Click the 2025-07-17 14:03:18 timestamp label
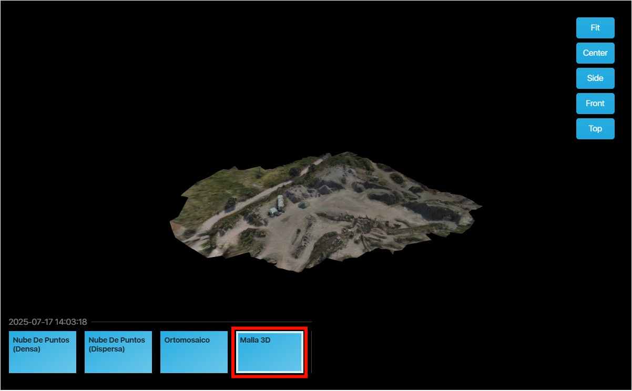Screen dimensions: 632x391 tap(48, 322)
